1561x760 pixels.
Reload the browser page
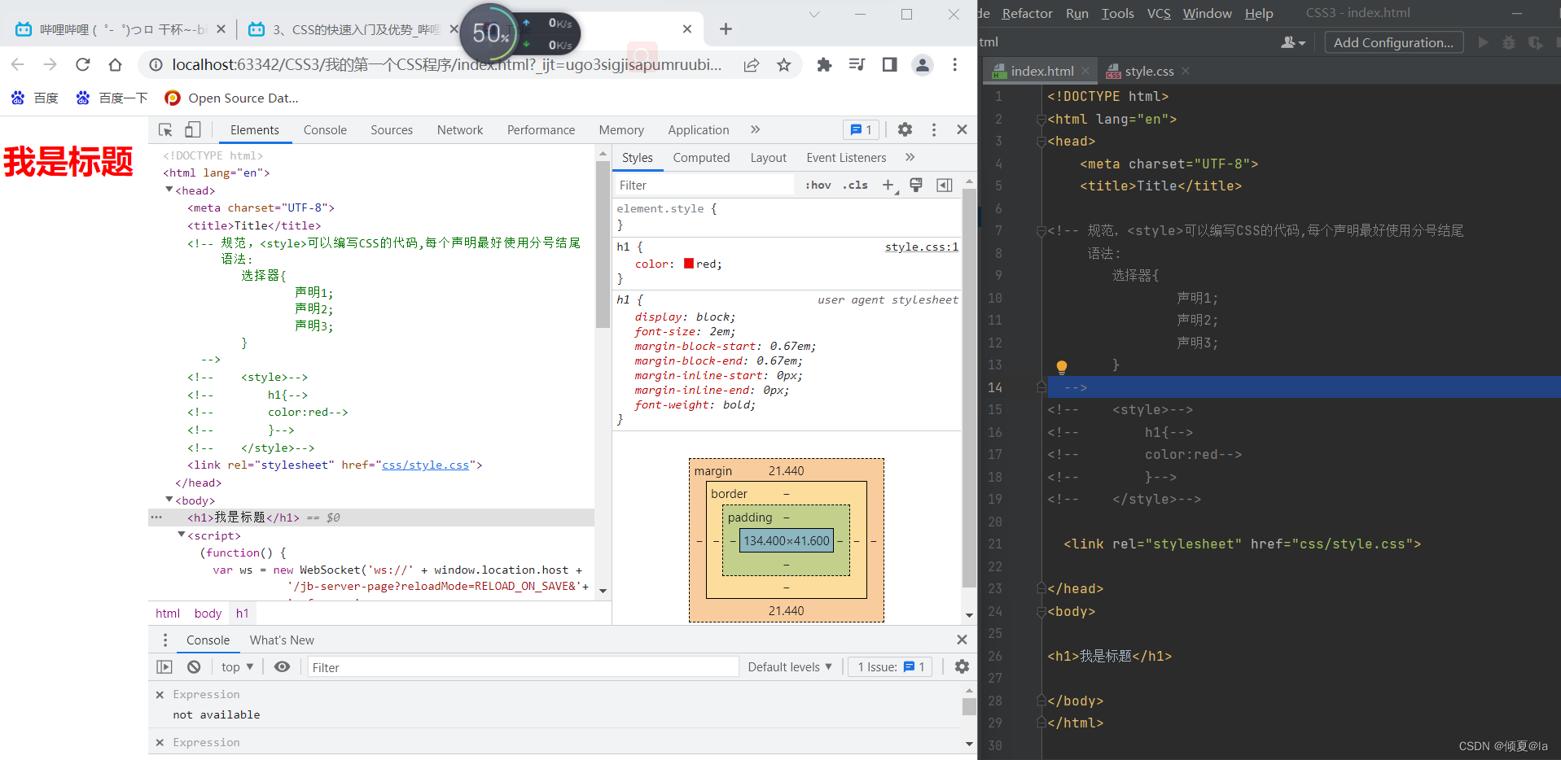pos(82,64)
